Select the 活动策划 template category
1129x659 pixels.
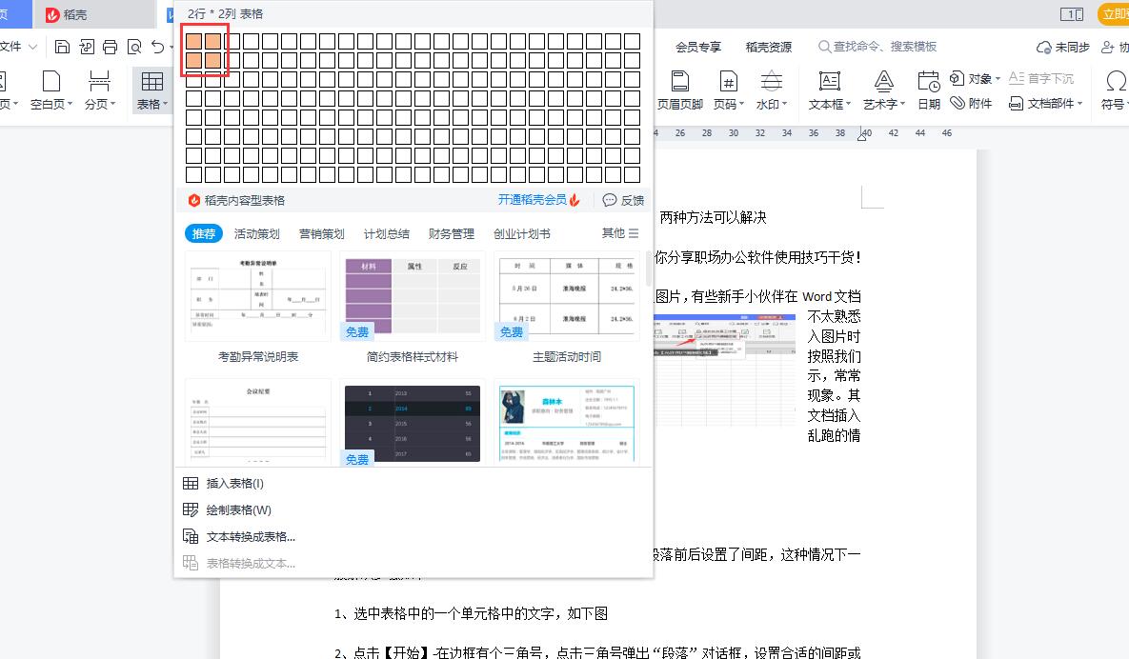(256, 234)
